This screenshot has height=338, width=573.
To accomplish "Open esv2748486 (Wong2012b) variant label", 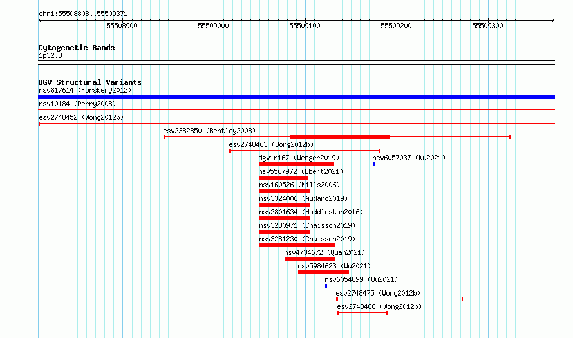I will tap(379, 306).
